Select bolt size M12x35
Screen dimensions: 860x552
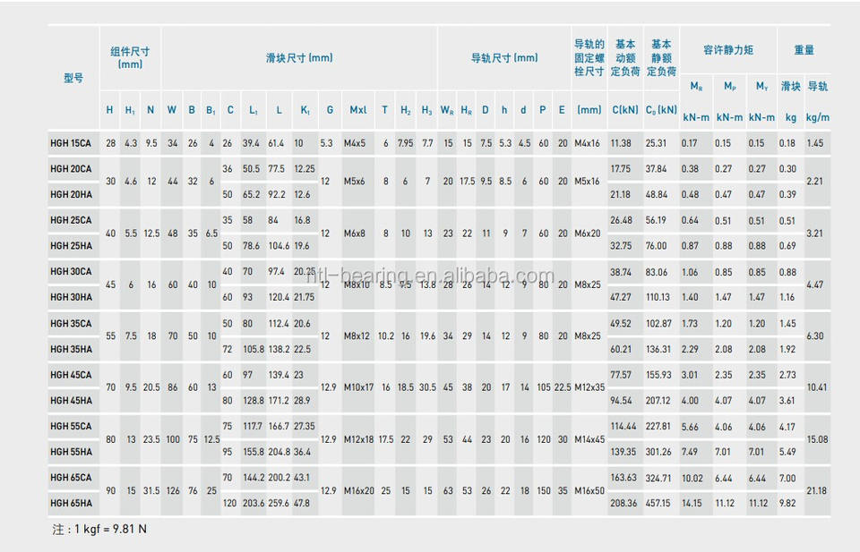(589, 387)
